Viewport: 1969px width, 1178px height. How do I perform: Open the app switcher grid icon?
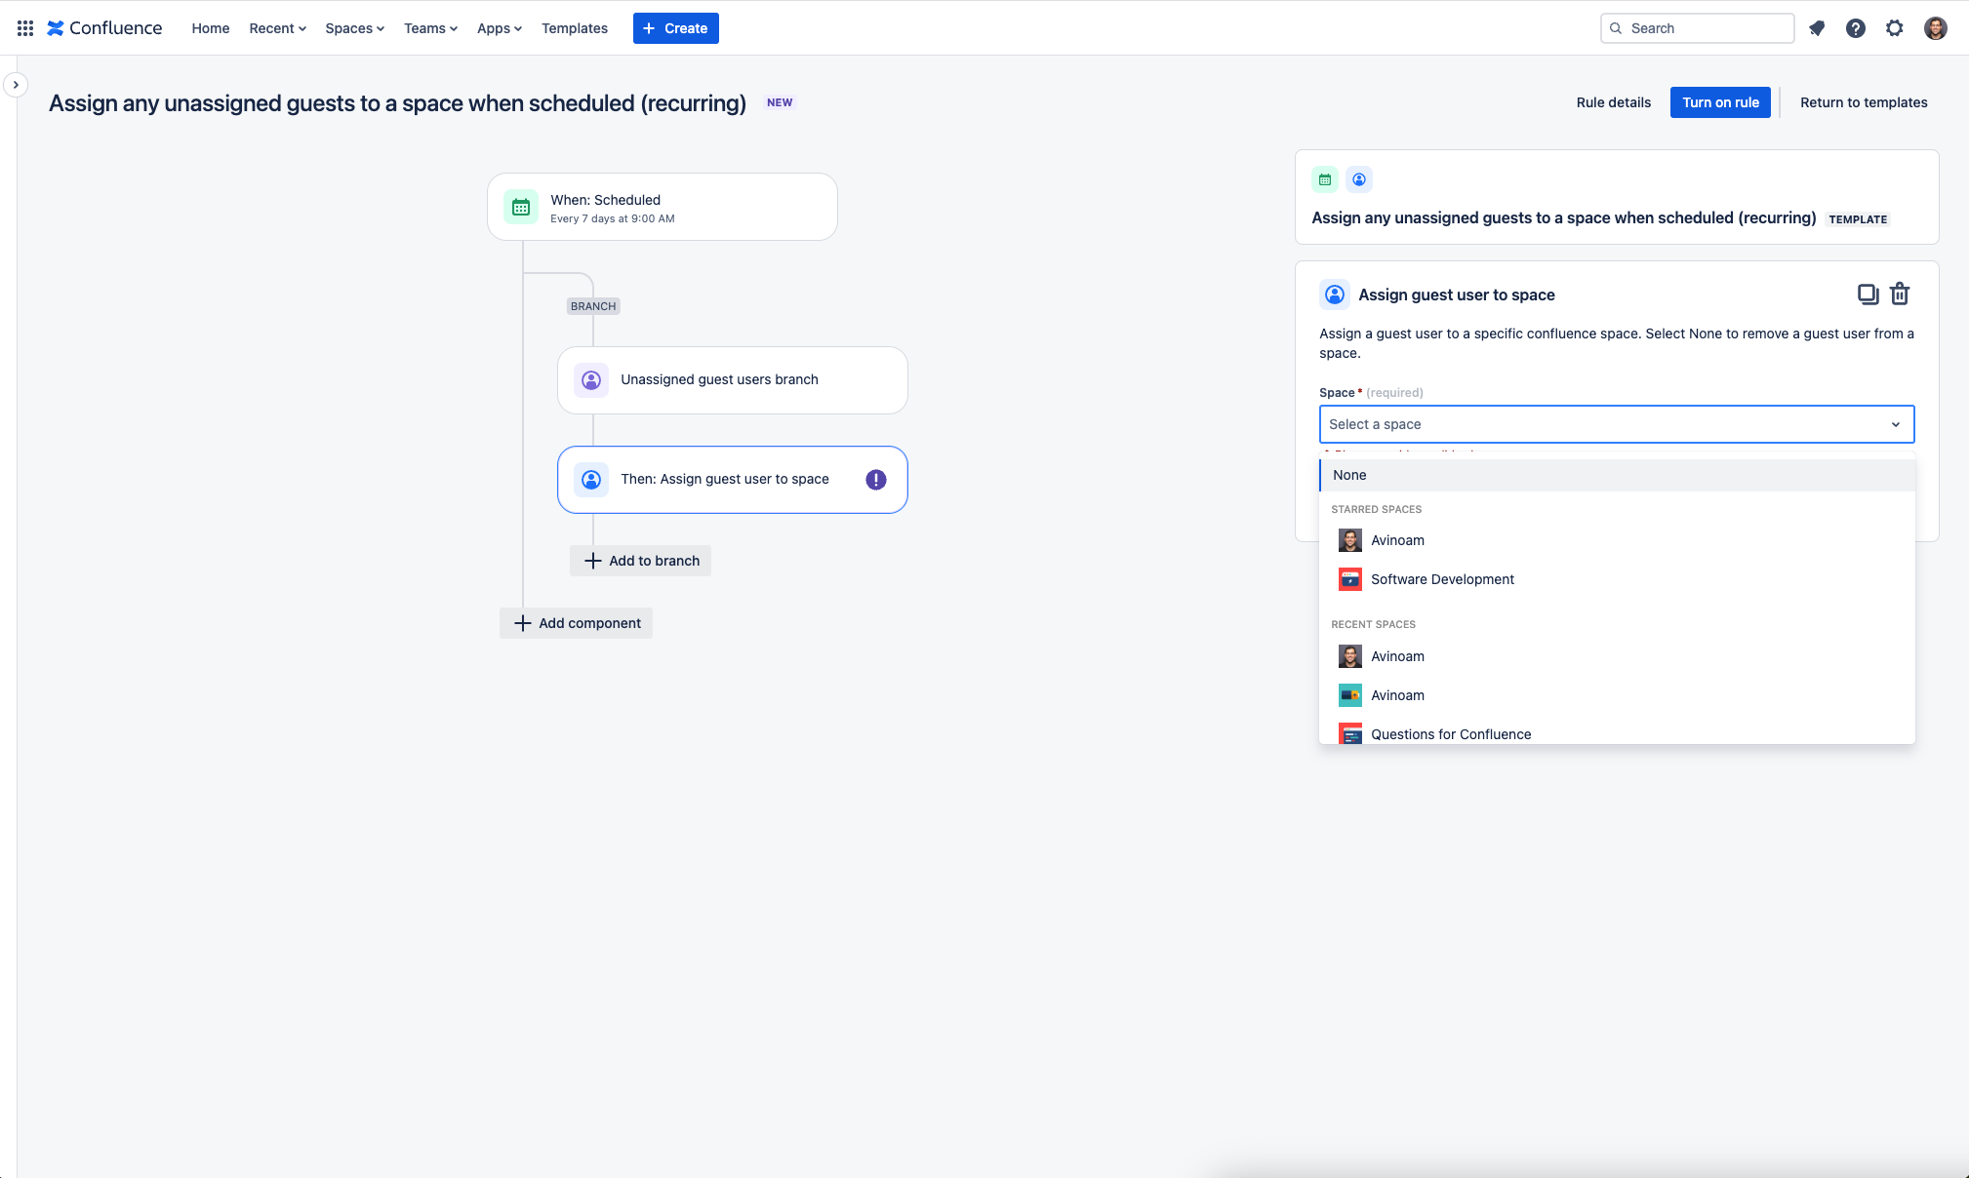click(25, 28)
